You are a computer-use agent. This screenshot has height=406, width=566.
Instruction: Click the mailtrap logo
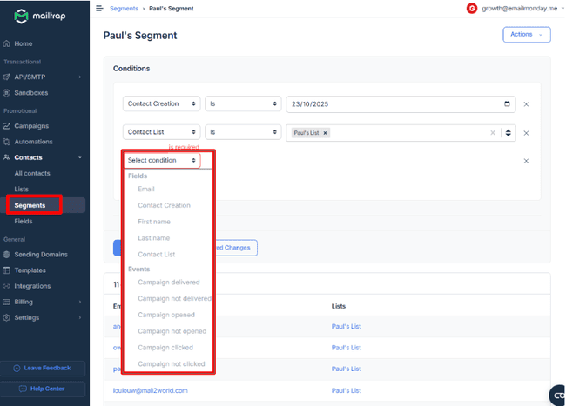tap(40, 17)
